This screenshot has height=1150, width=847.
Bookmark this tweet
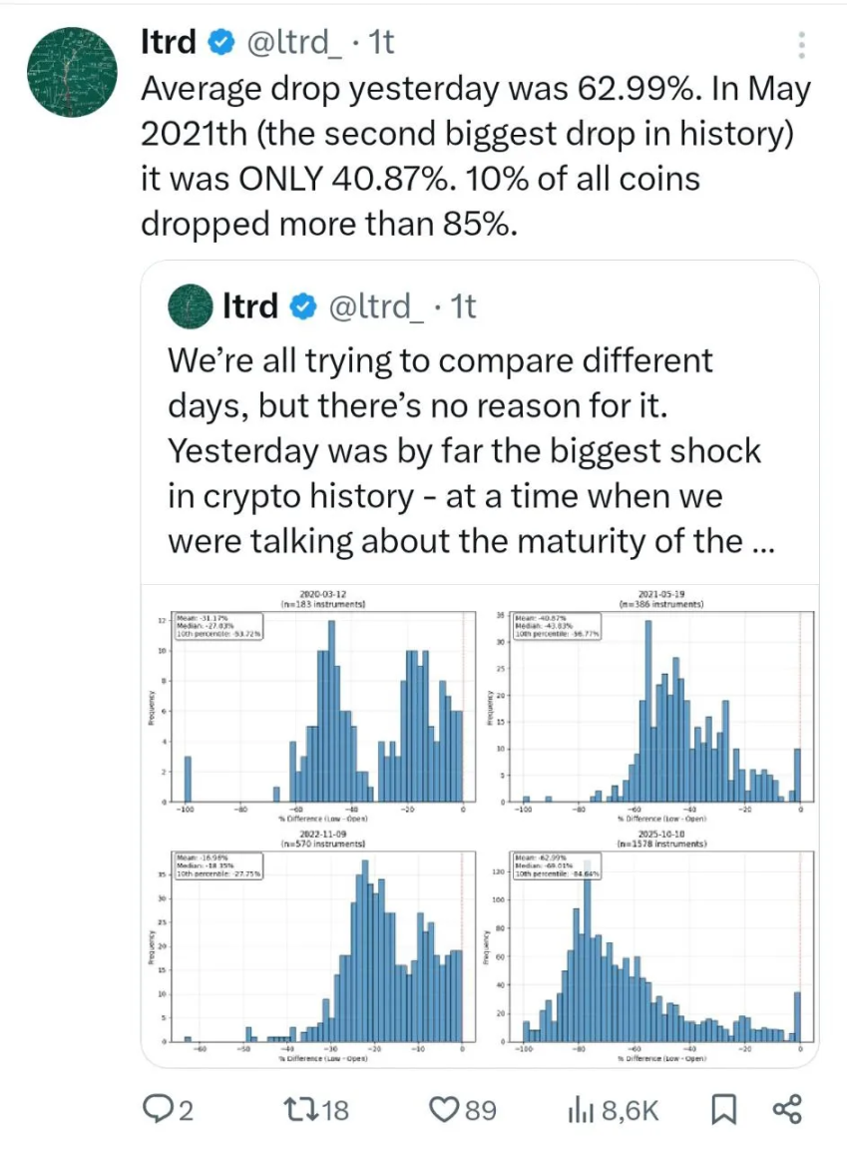(x=726, y=1109)
